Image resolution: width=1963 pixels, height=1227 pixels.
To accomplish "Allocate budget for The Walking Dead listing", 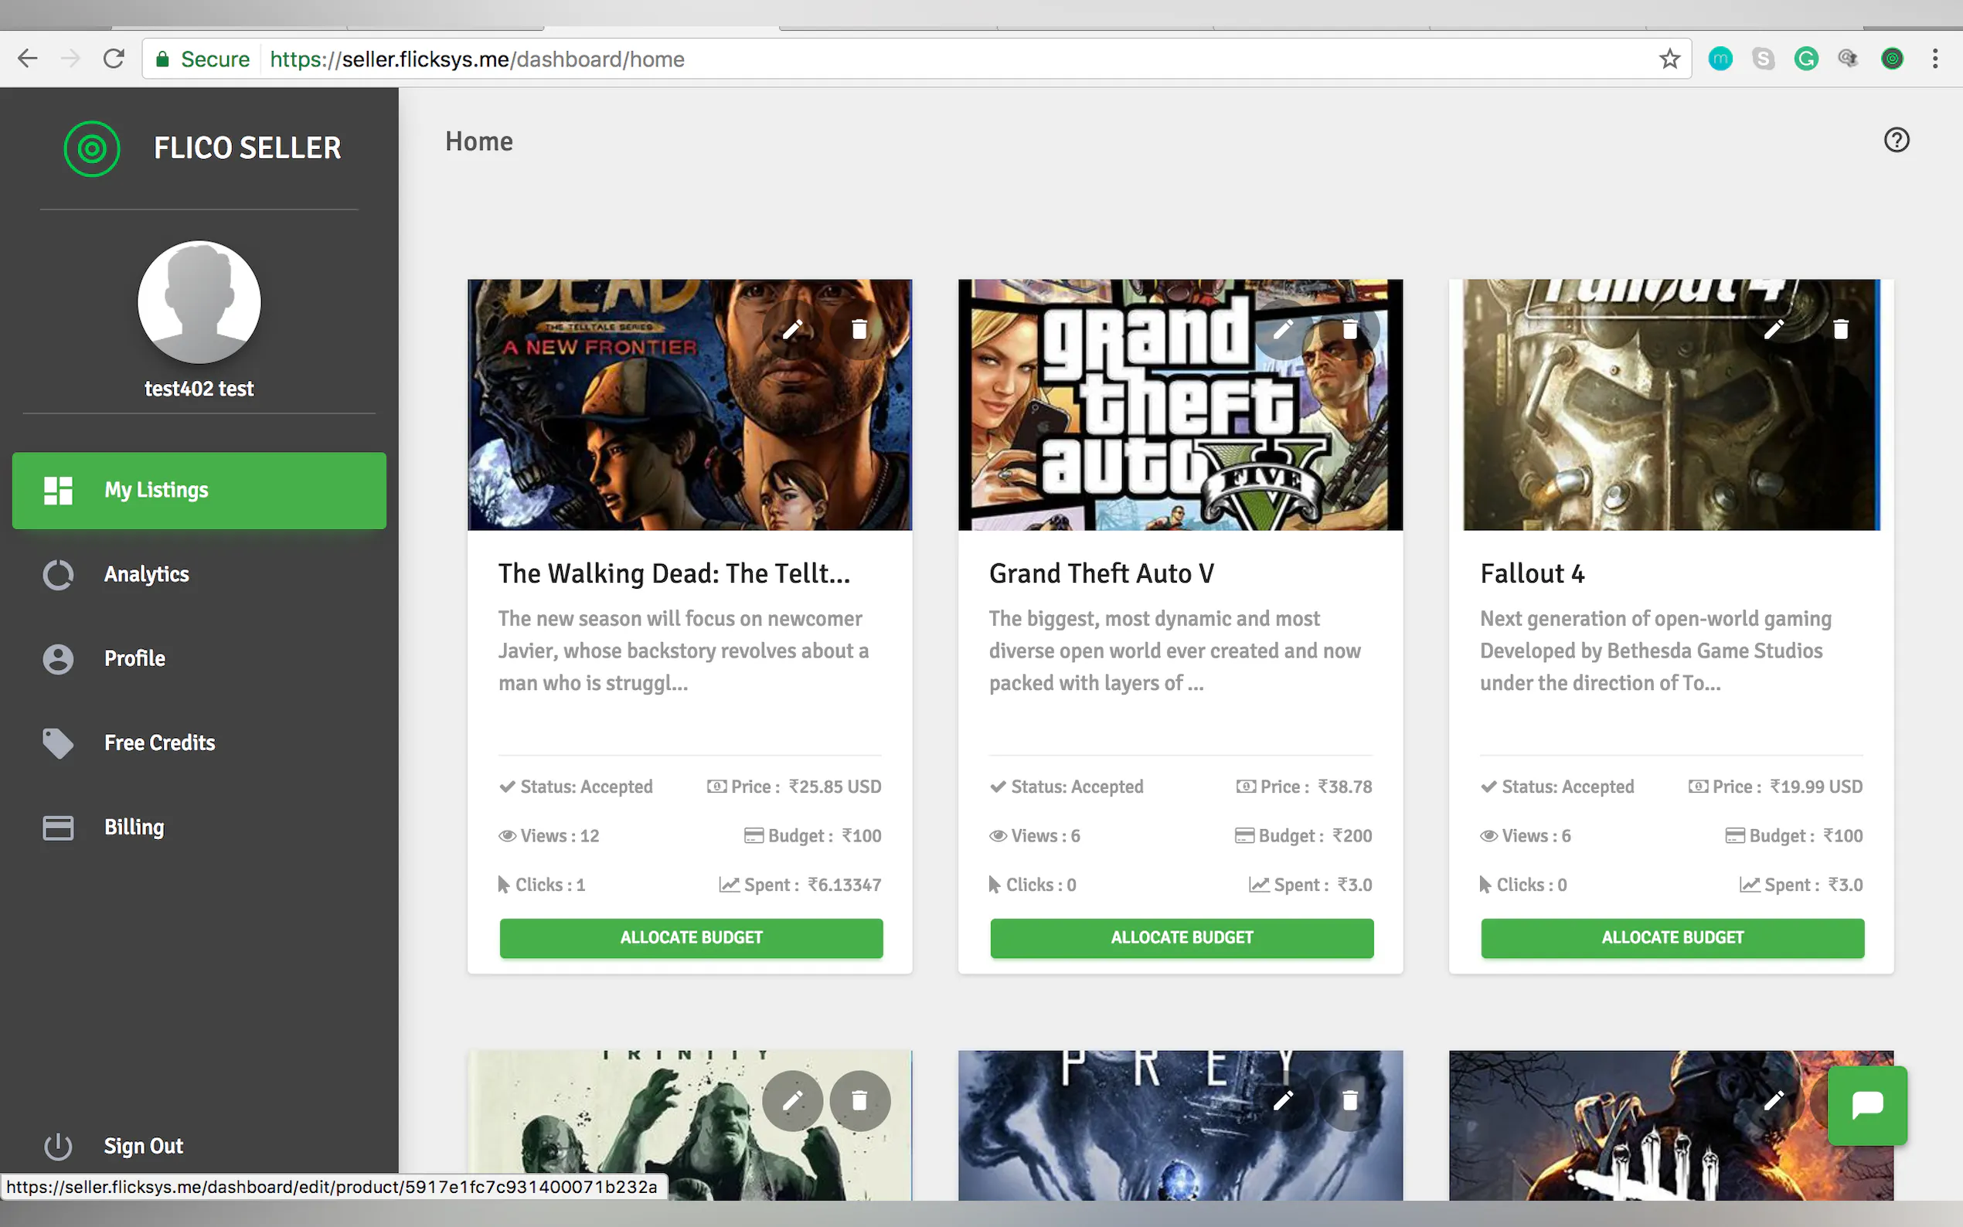I will tap(691, 937).
